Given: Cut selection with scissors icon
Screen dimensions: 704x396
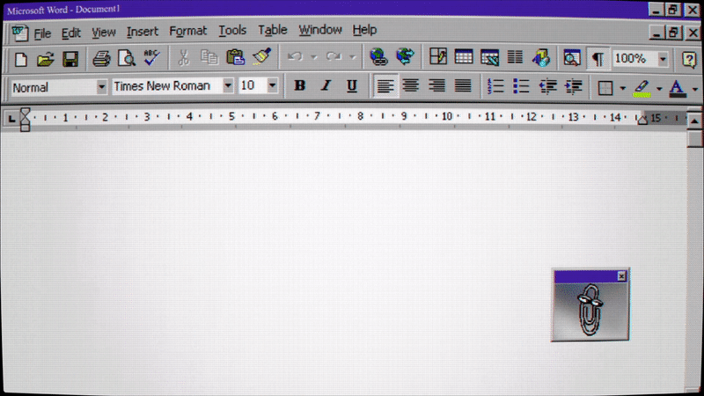Looking at the screenshot, I should tap(184, 57).
